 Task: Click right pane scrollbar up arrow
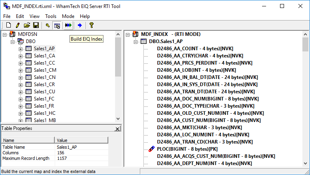tap(305, 34)
